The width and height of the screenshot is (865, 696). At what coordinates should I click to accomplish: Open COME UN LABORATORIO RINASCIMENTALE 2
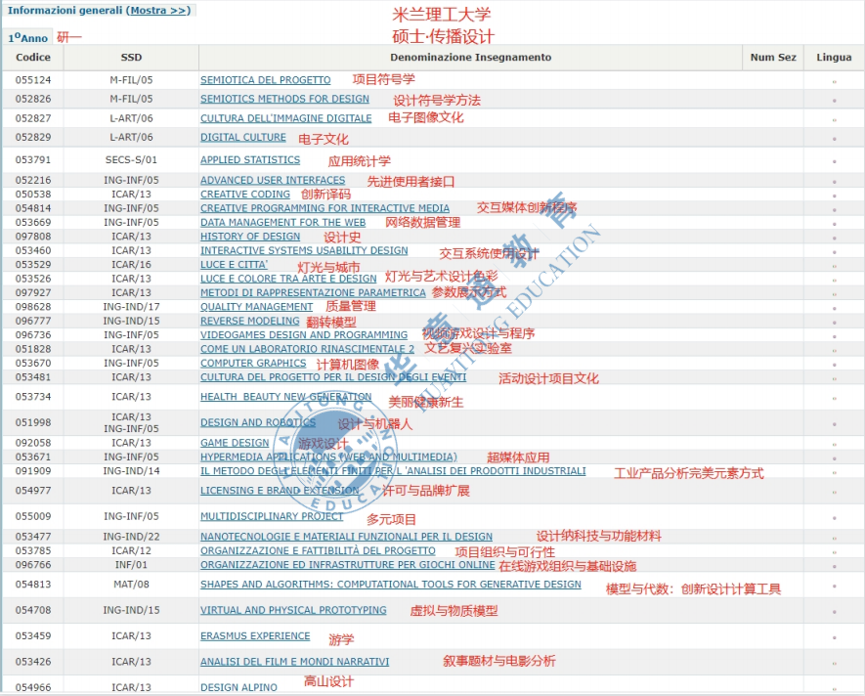pos(307,349)
